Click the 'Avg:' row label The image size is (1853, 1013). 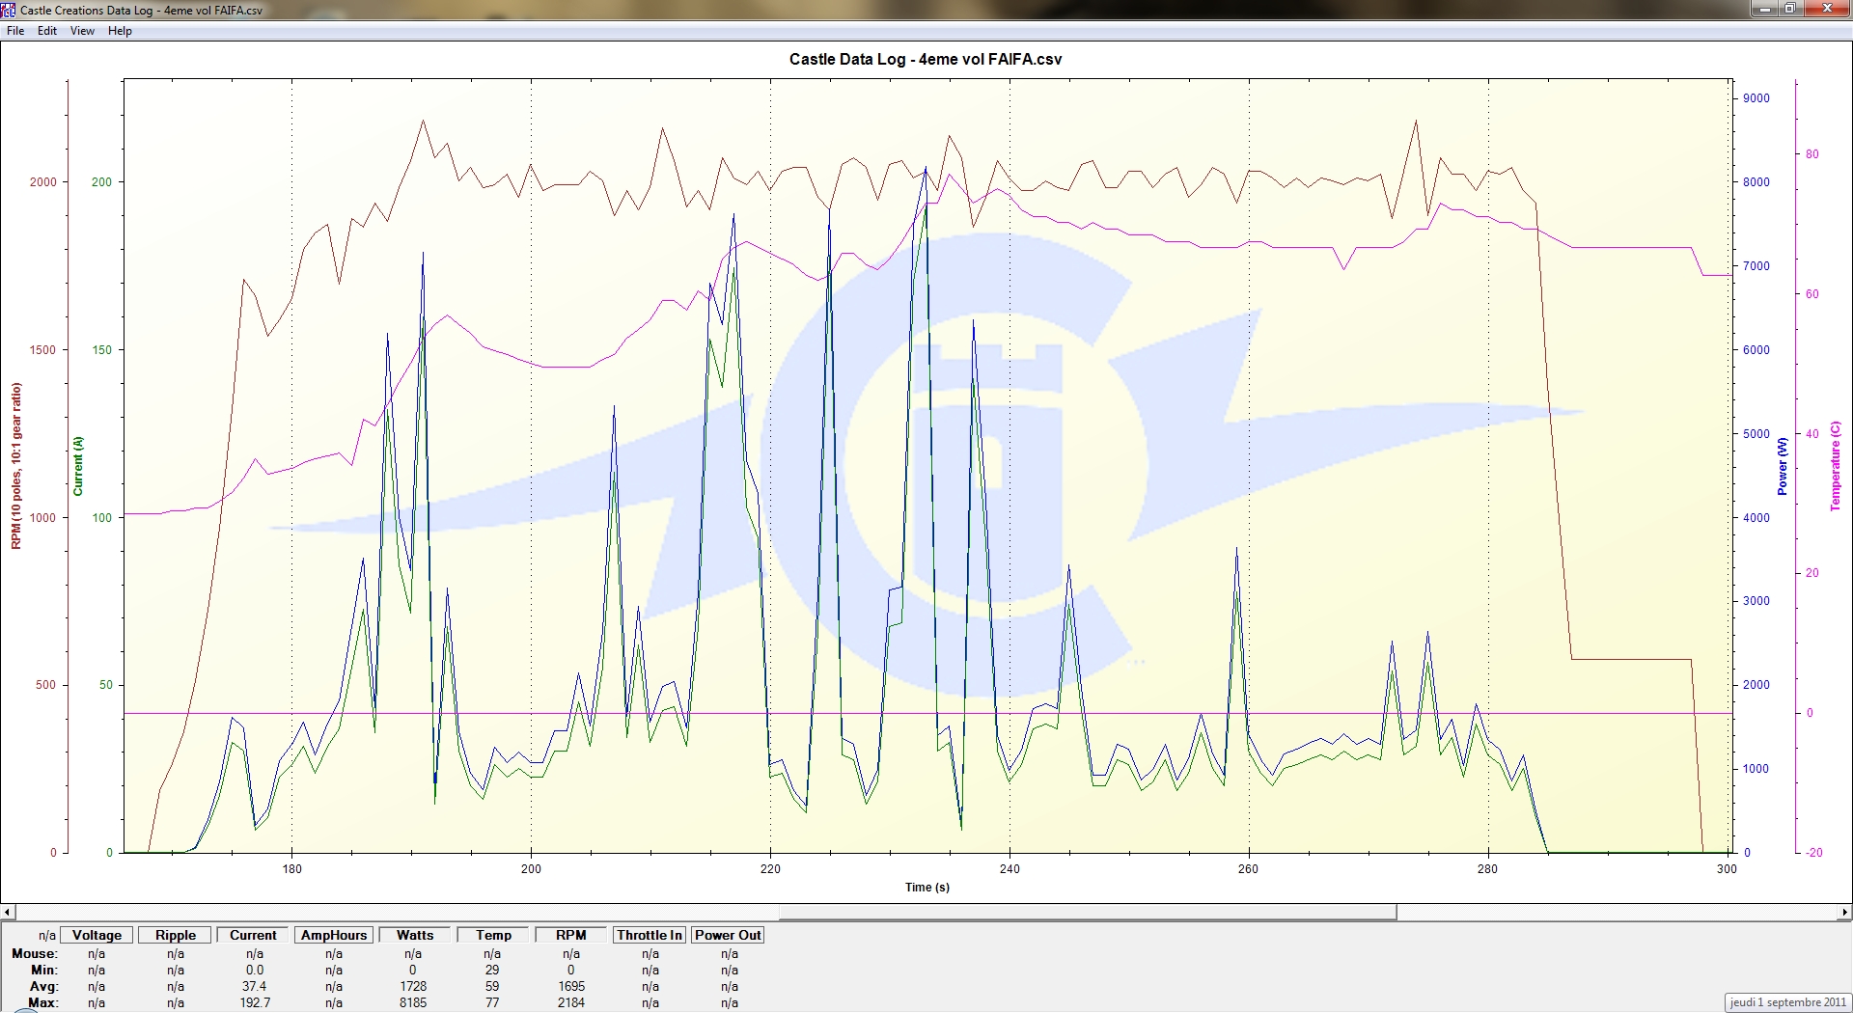(44, 987)
